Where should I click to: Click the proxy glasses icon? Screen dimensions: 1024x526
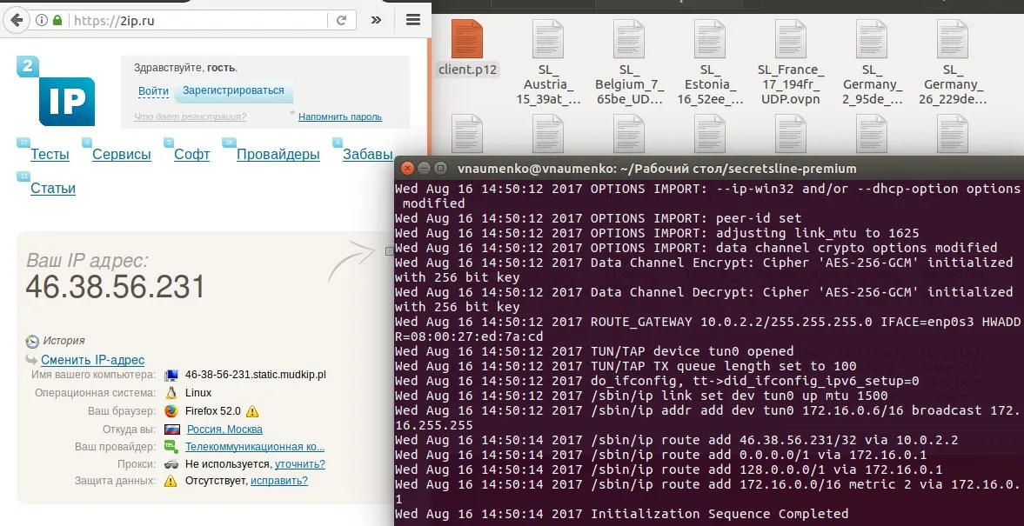coord(171,464)
